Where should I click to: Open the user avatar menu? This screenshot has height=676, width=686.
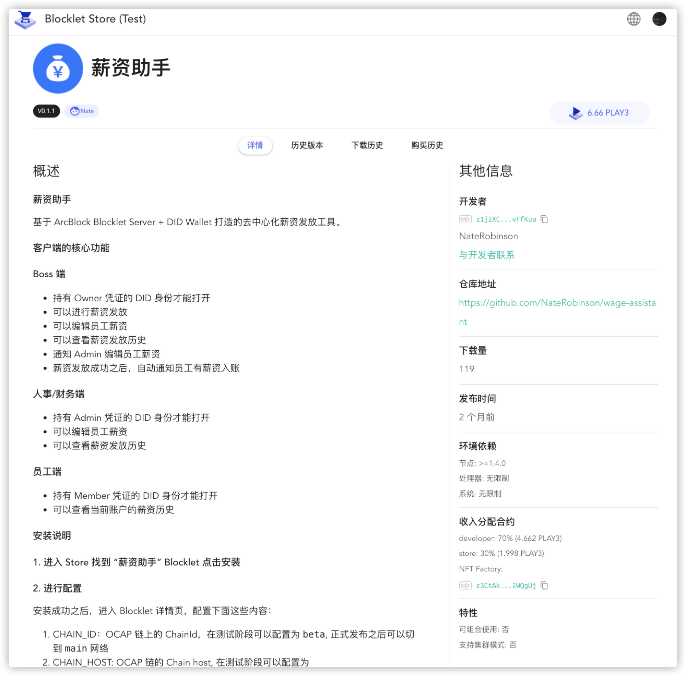pyautogui.click(x=659, y=19)
